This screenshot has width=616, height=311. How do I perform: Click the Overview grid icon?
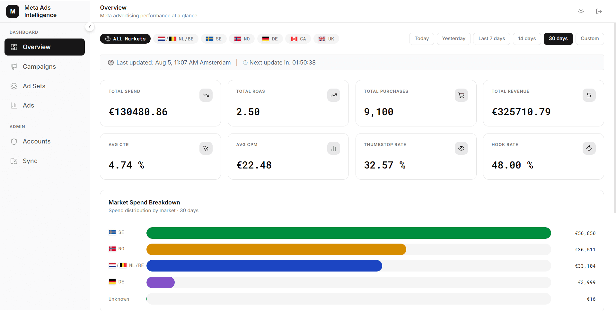[14, 47]
